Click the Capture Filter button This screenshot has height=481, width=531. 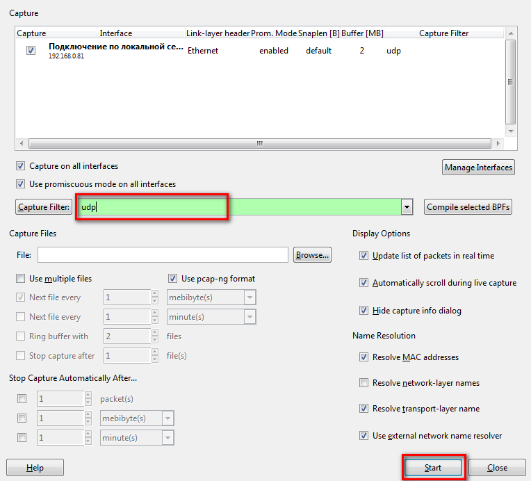[x=44, y=207]
